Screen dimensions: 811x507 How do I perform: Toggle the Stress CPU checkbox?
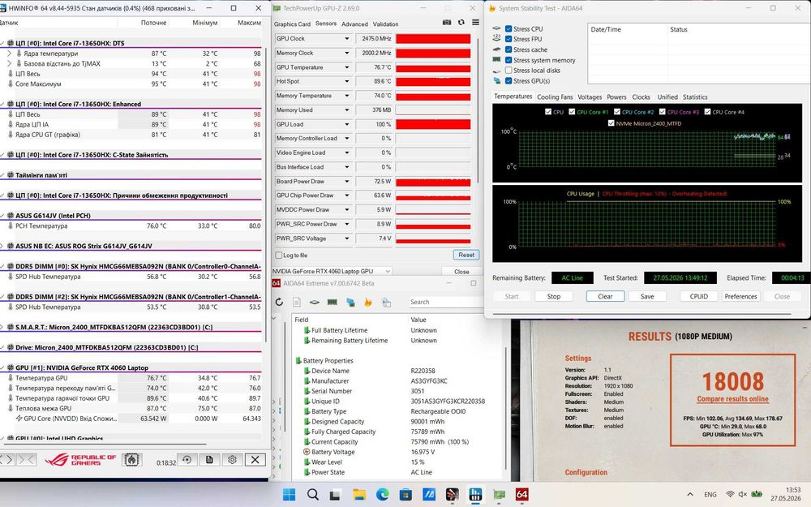tap(508, 29)
